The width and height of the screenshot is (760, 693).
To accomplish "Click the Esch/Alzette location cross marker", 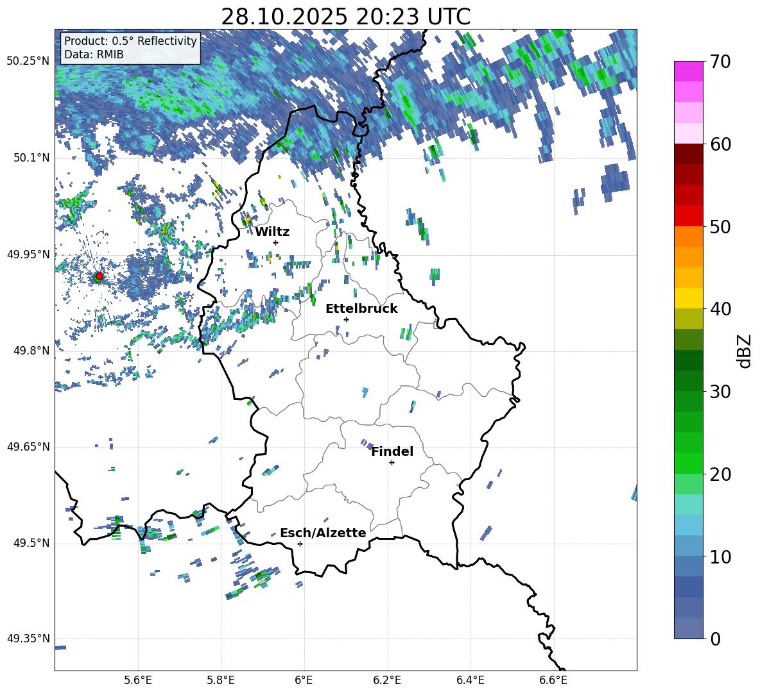I will coord(300,544).
